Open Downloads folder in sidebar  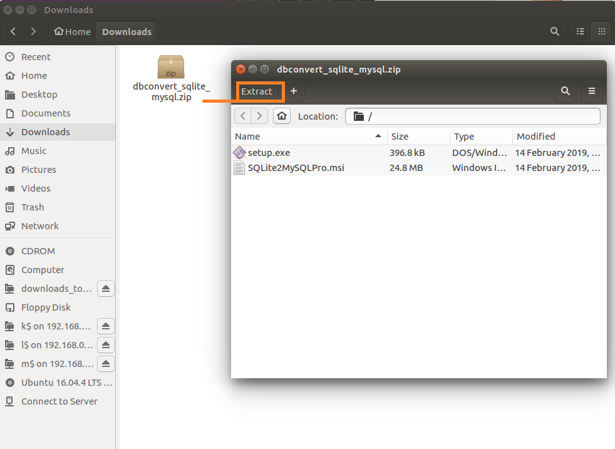coord(58,132)
